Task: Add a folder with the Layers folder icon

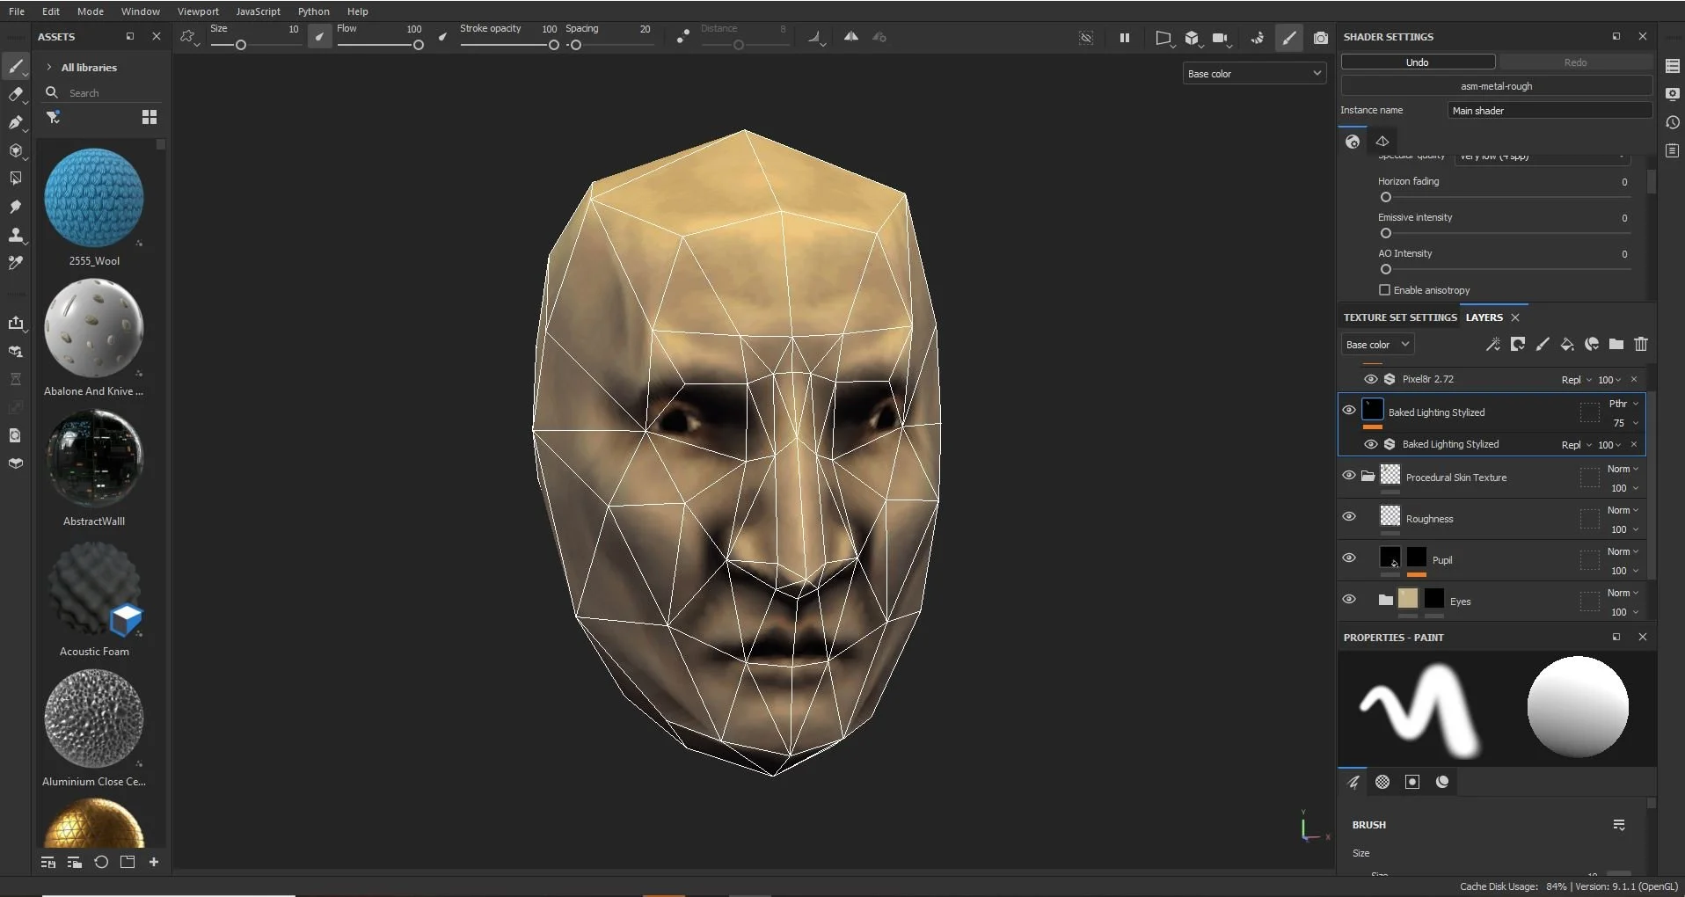Action: [x=1616, y=345]
